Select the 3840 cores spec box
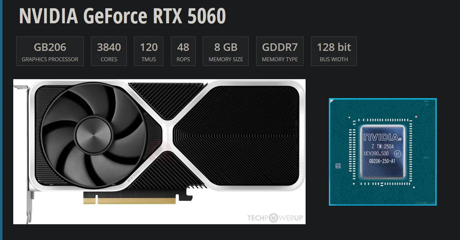The height and width of the screenshot is (240, 460). 109,51
